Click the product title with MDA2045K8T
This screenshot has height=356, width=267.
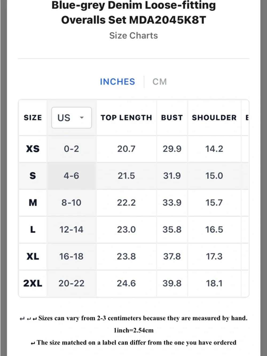tap(133, 13)
